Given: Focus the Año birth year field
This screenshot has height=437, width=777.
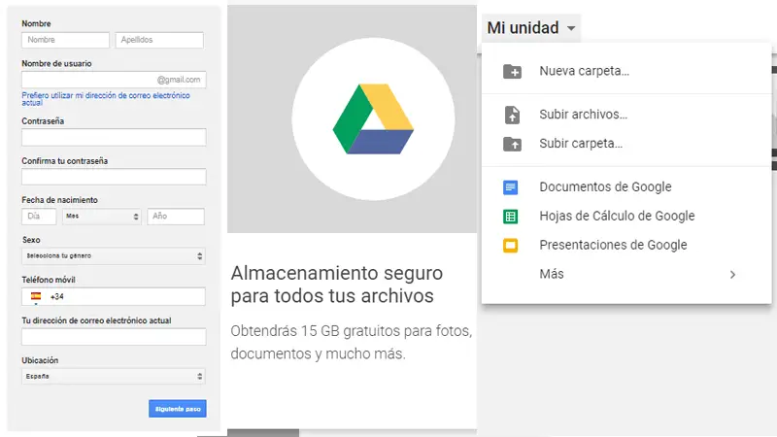Looking at the screenshot, I should pos(176,217).
